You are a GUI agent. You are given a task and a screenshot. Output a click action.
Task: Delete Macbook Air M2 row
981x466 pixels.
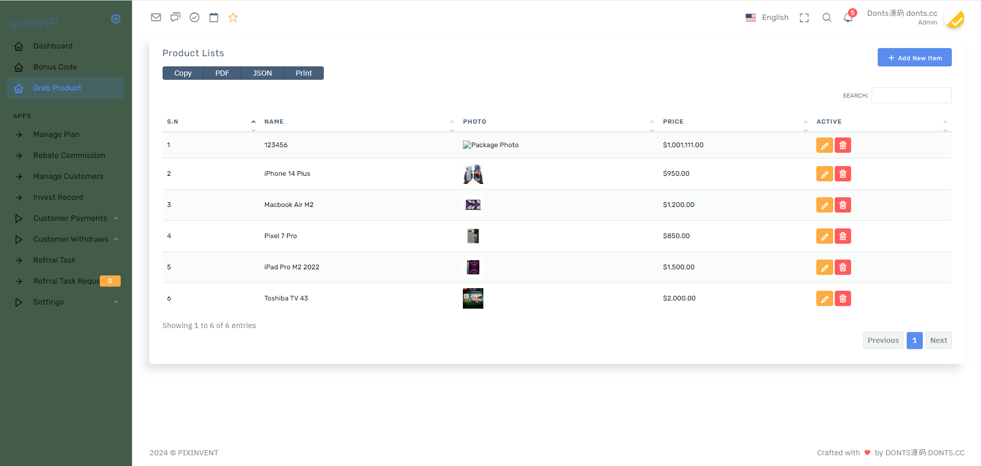tap(843, 205)
